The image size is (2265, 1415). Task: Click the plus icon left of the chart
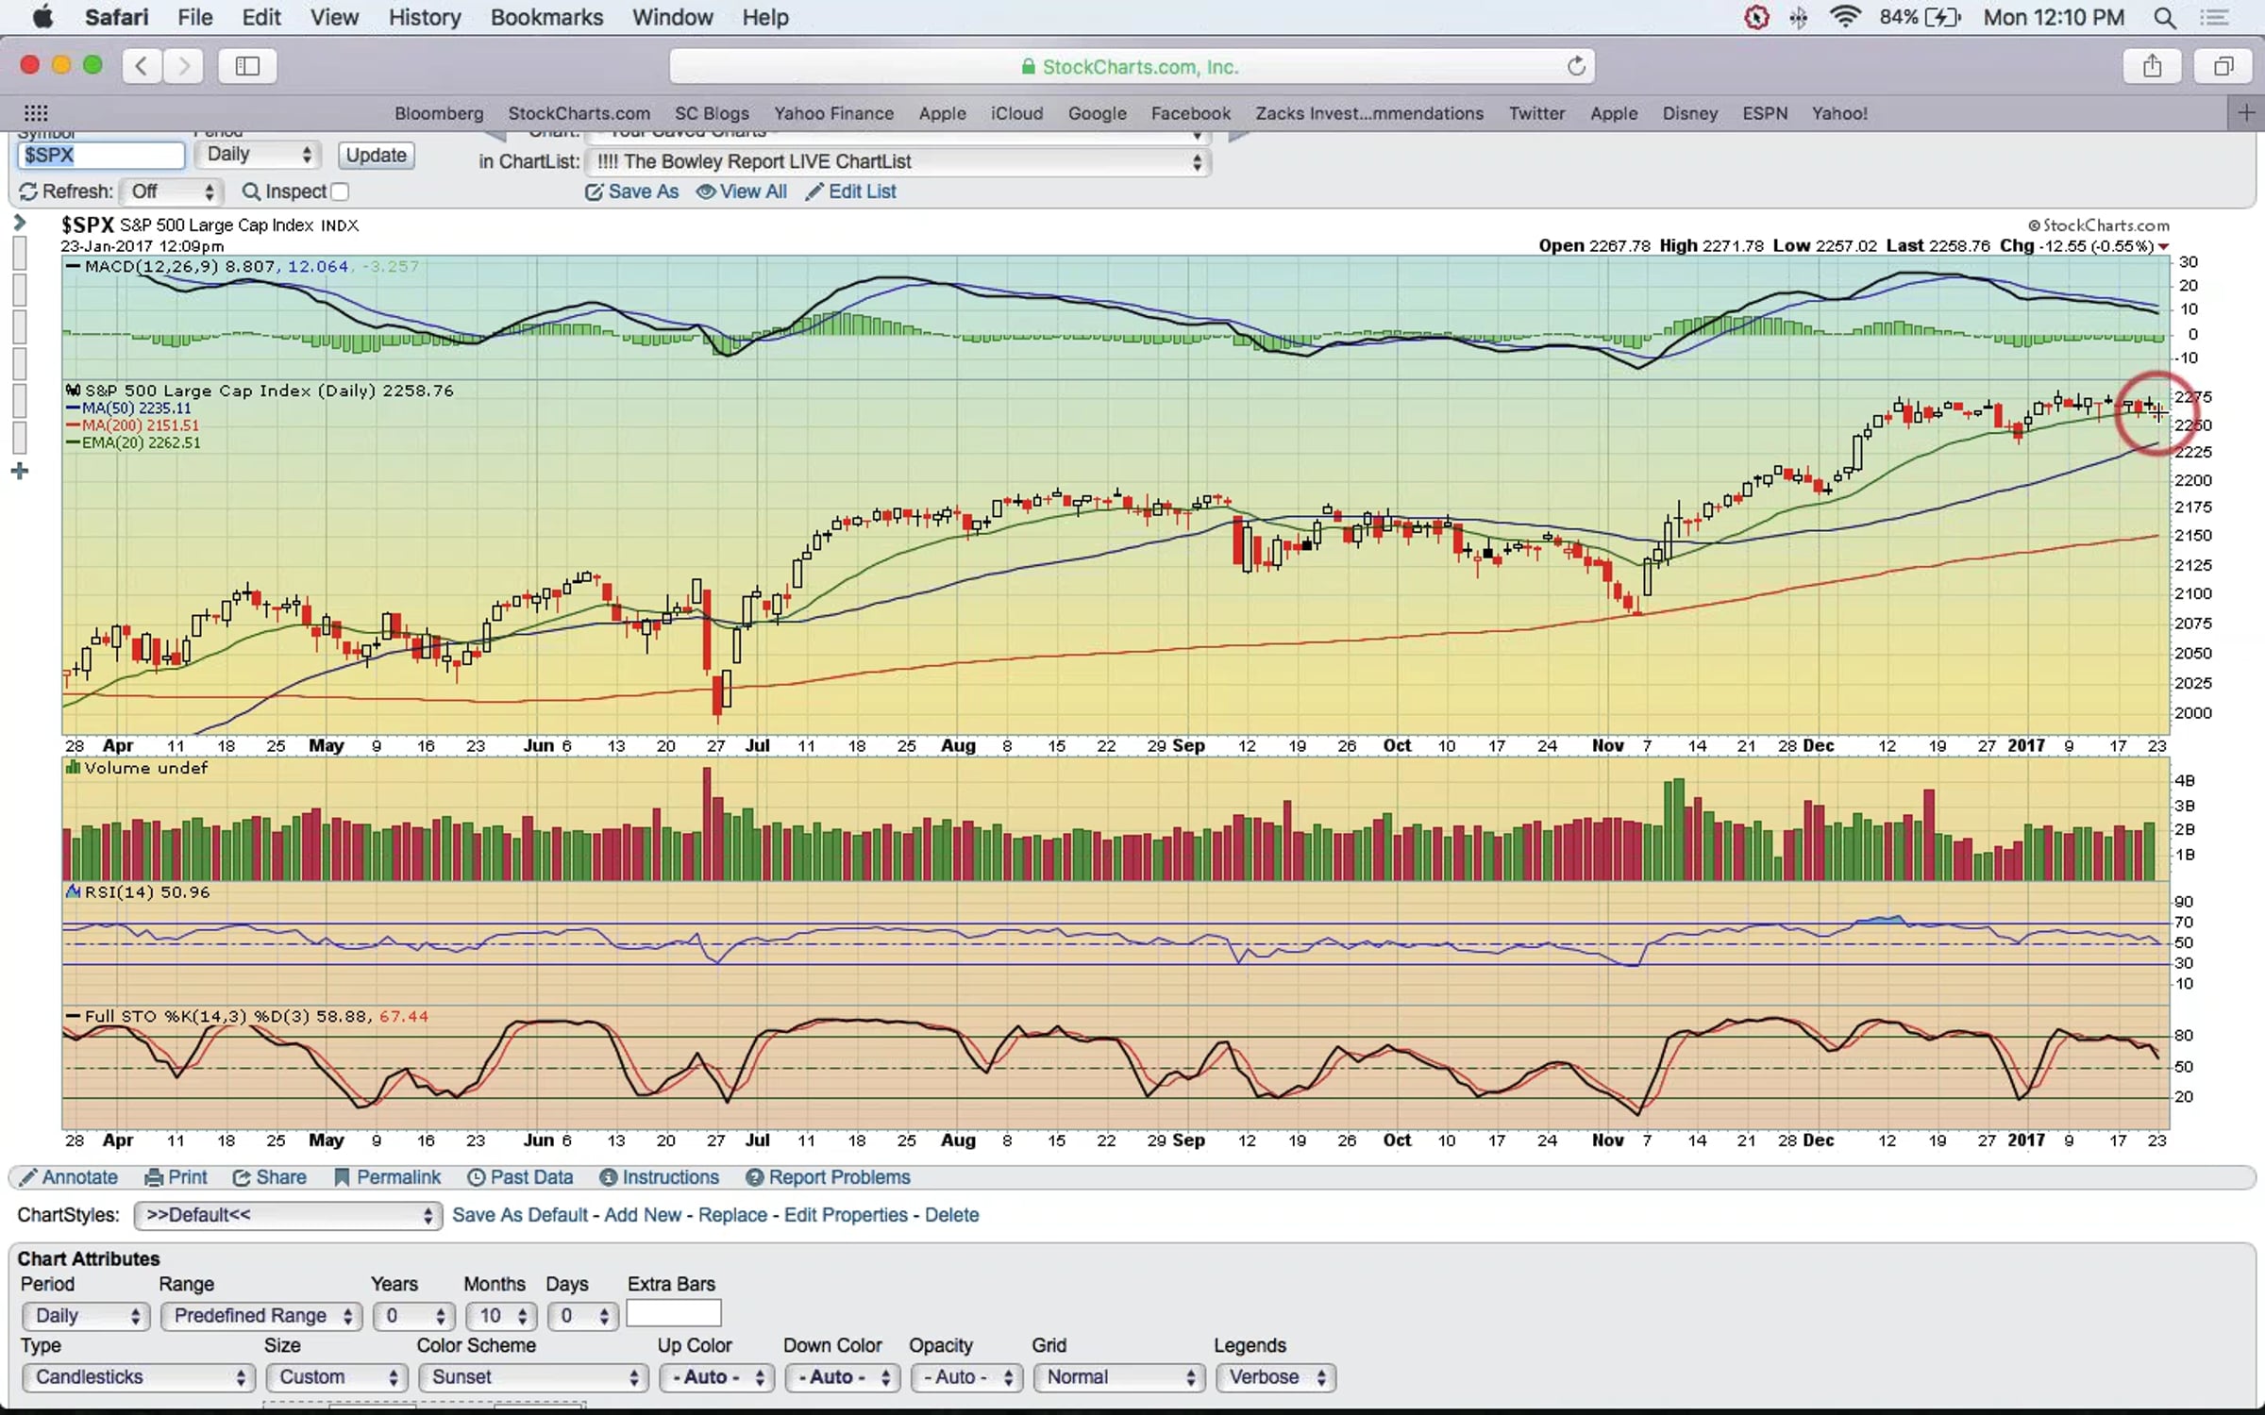[20, 471]
